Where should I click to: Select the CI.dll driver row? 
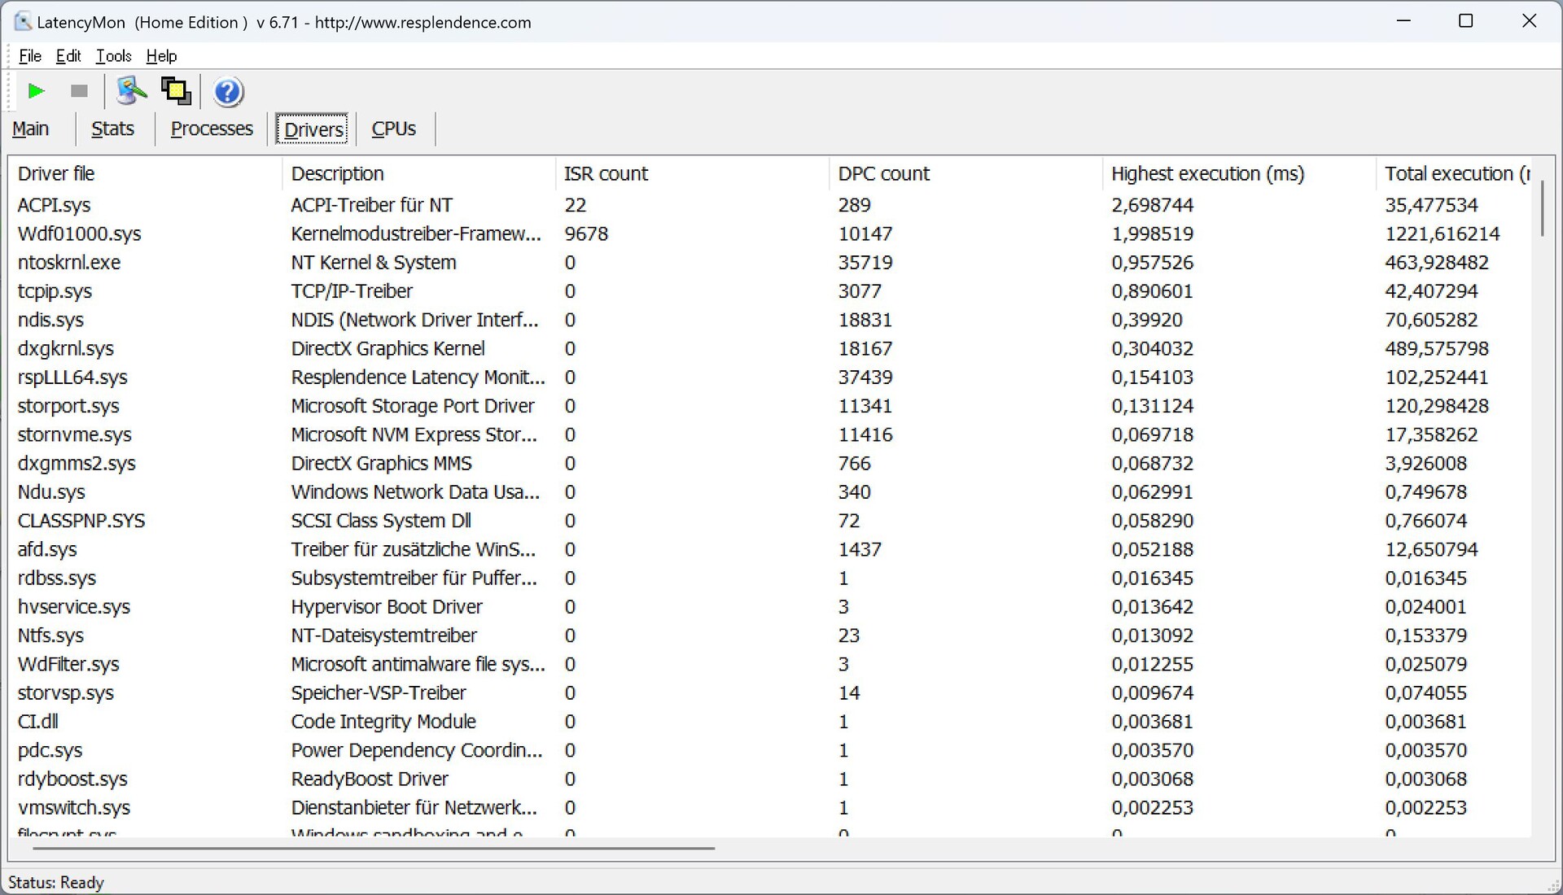pos(770,722)
